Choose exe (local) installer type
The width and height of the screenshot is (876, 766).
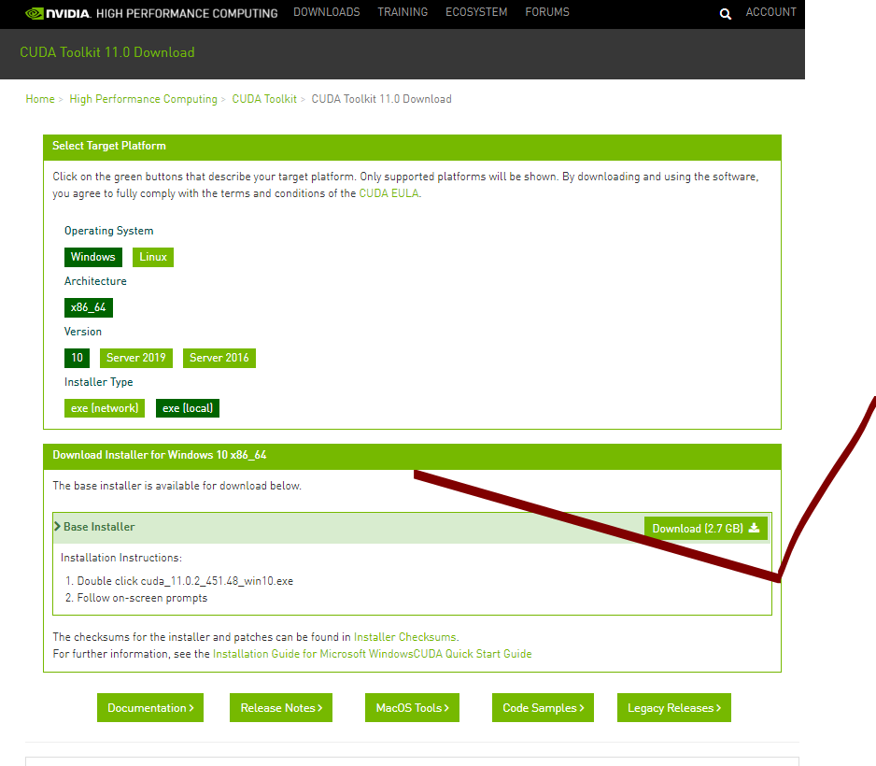pyautogui.click(x=188, y=408)
